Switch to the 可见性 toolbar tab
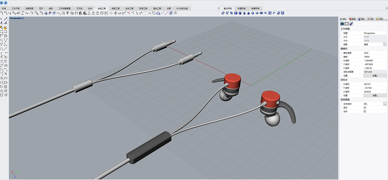 79,8
